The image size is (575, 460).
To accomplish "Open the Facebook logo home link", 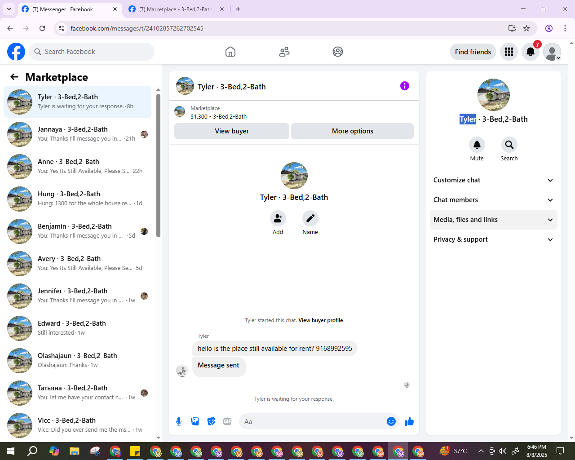I will [16, 52].
